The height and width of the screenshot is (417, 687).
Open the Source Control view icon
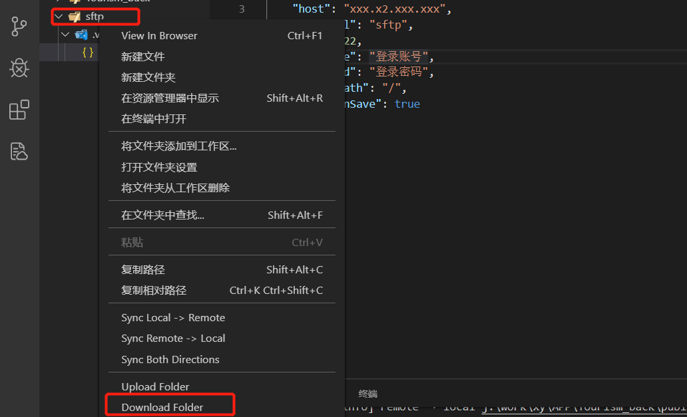[19, 27]
